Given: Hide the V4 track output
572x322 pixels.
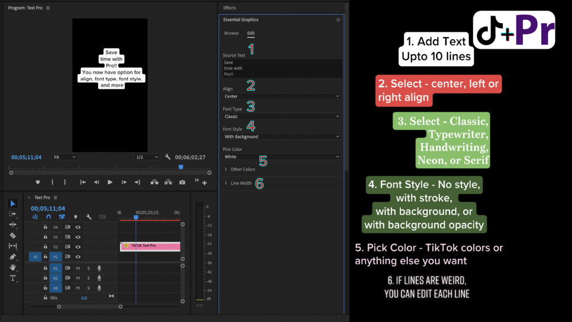Looking at the screenshot, I should click(78, 227).
